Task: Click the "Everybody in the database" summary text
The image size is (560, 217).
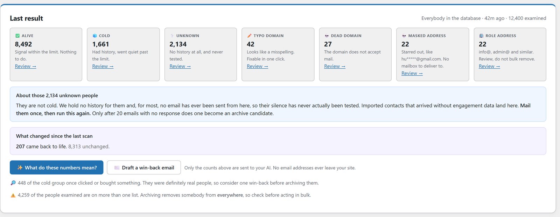Action: click(x=484, y=18)
